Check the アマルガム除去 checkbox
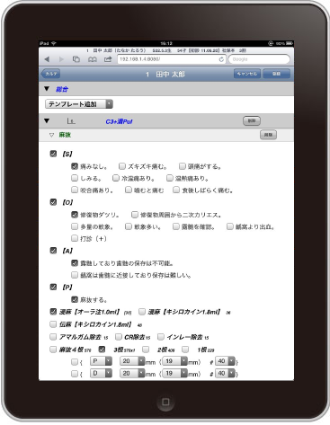Viewport: 330px width, 425px height. (53, 337)
